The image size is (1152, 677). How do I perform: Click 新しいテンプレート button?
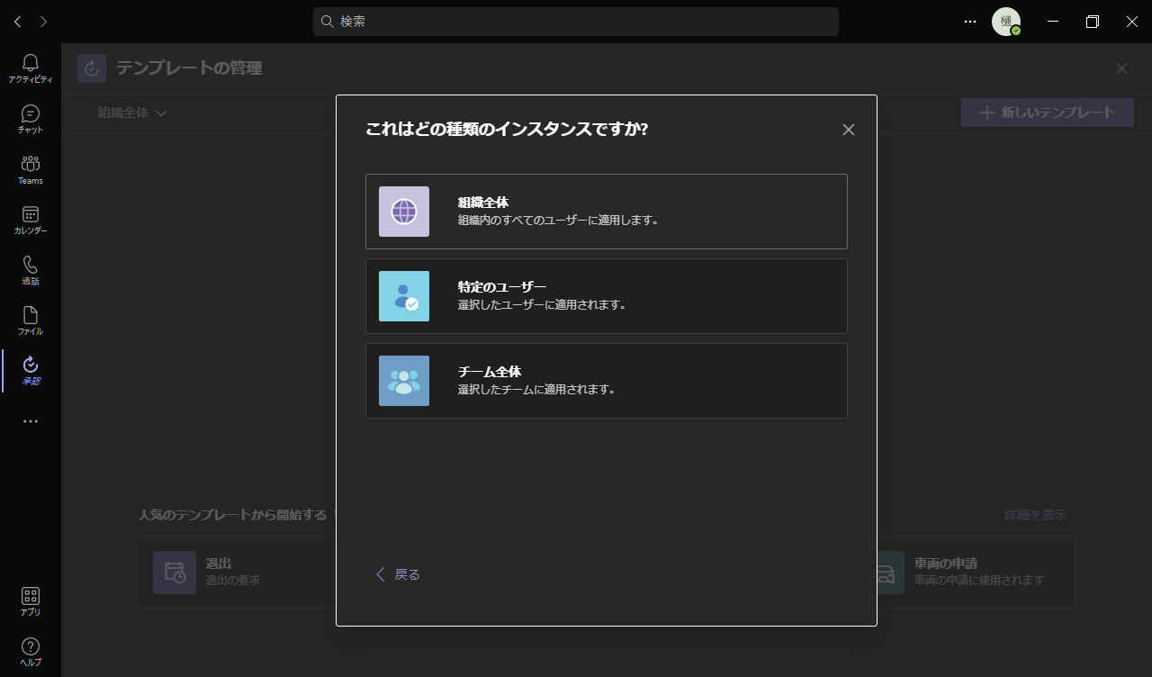coord(1048,113)
